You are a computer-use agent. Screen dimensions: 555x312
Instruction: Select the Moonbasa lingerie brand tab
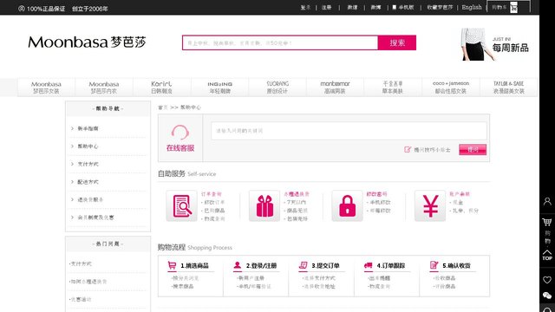(104, 88)
